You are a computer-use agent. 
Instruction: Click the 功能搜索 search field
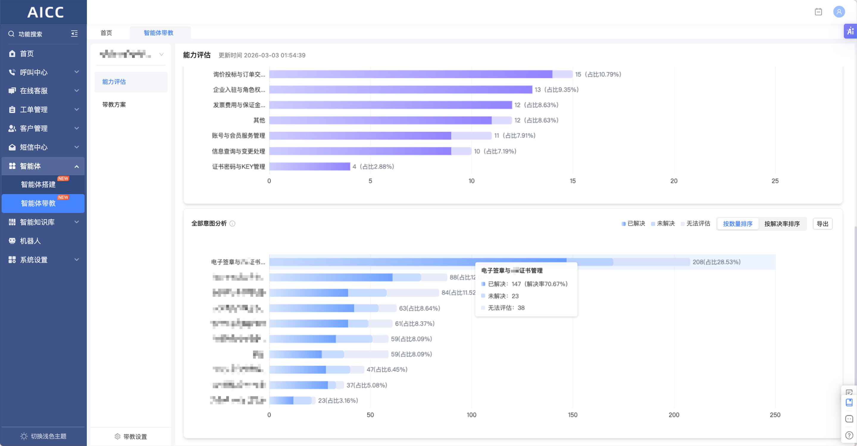click(x=31, y=34)
